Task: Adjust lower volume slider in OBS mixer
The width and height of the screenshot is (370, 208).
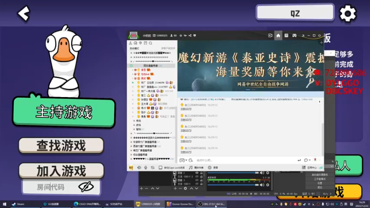Action: [233, 185]
